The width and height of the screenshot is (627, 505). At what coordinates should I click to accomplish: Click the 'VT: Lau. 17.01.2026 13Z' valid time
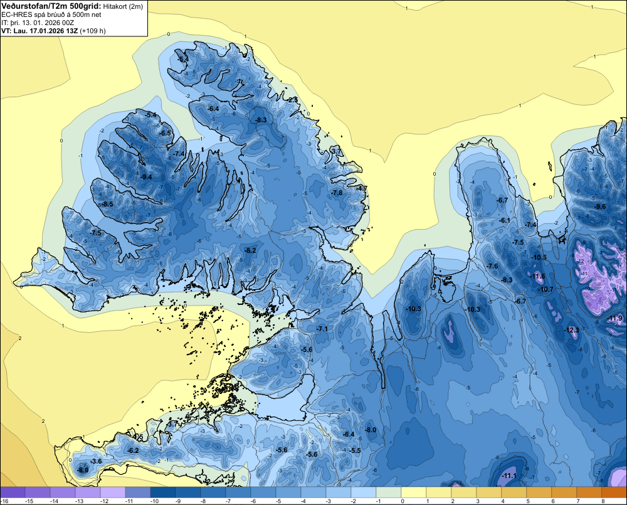pyautogui.click(x=40, y=31)
